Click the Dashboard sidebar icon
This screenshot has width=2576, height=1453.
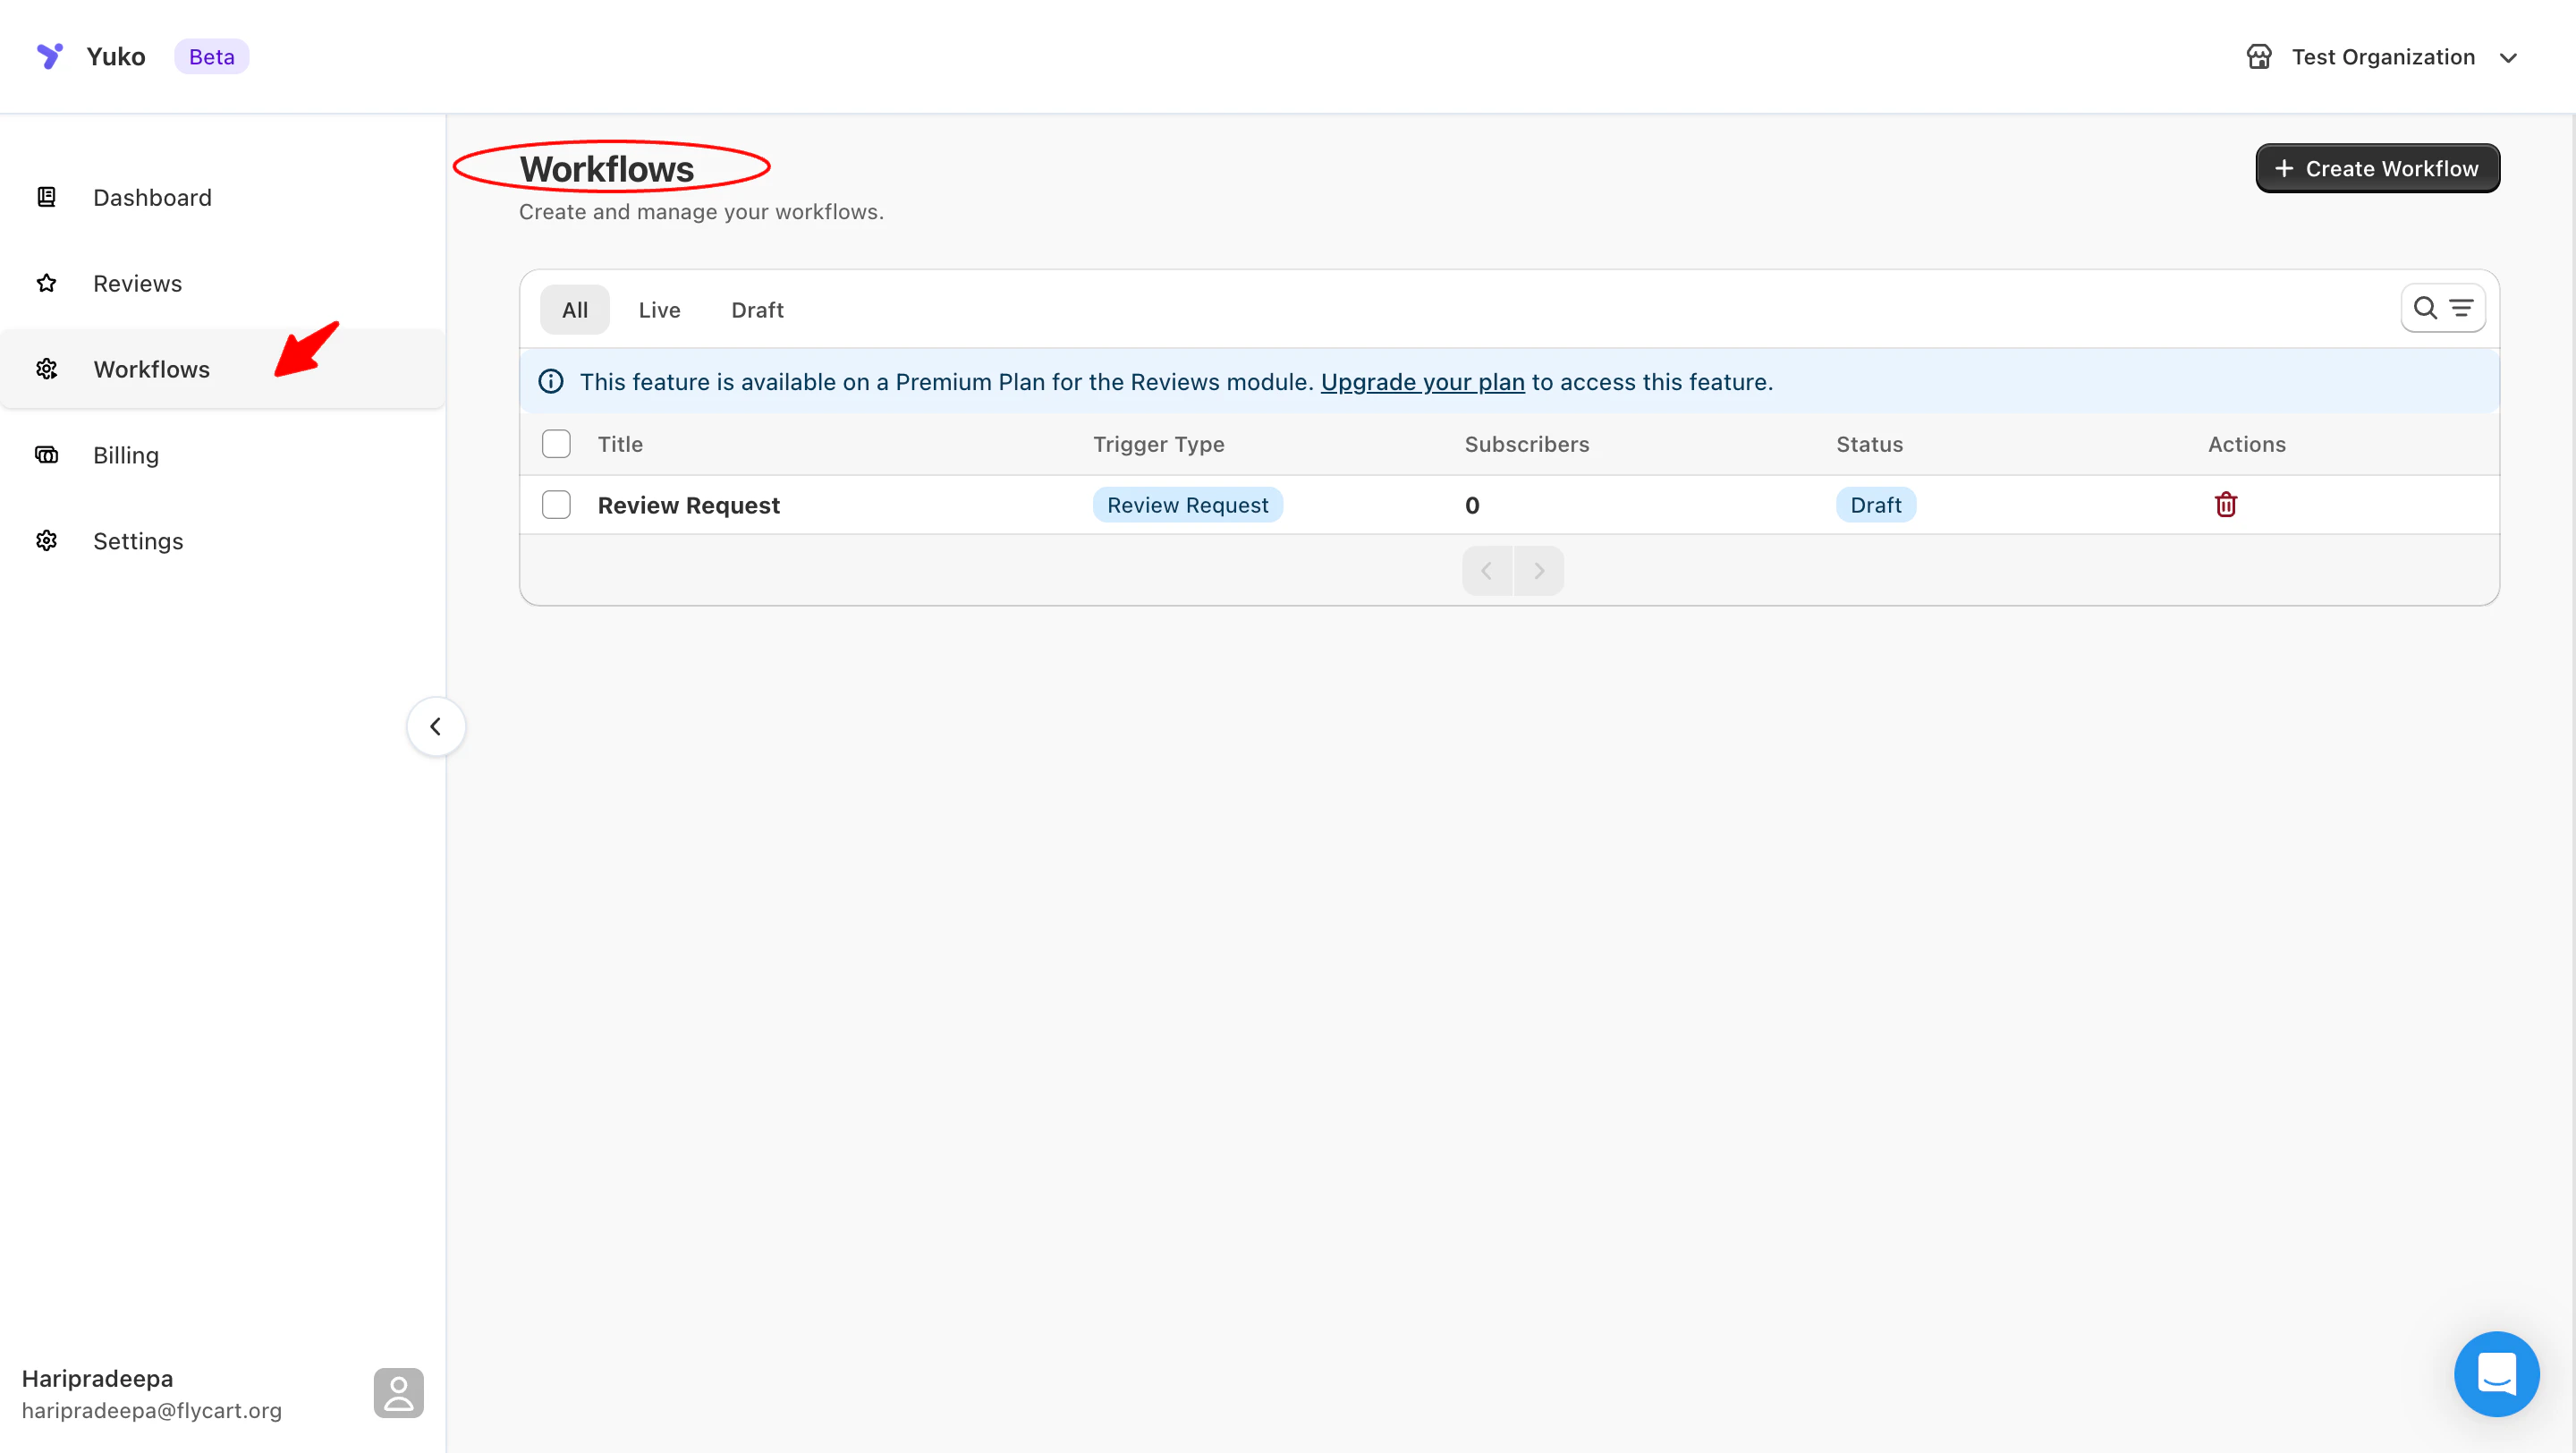(47, 197)
